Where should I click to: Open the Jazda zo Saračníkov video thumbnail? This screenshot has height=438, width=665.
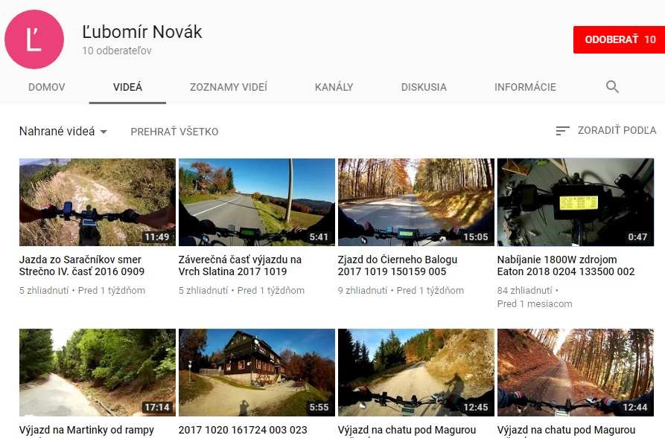coord(97,202)
